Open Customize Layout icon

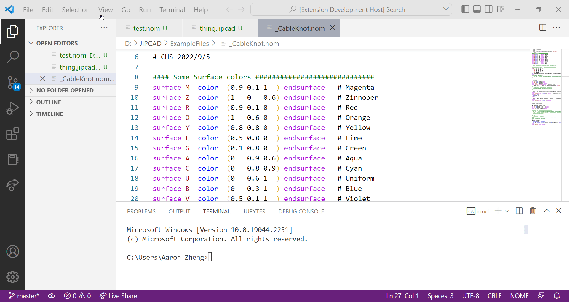[501, 9]
